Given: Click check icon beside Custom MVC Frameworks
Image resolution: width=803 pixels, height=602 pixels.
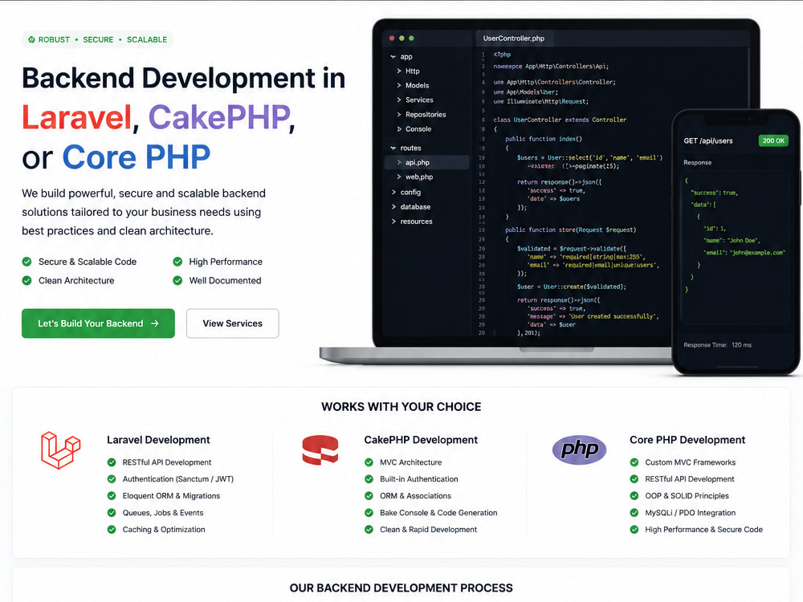Looking at the screenshot, I should pos(634,462).
